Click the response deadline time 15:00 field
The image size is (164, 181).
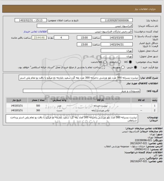(84, 38)
